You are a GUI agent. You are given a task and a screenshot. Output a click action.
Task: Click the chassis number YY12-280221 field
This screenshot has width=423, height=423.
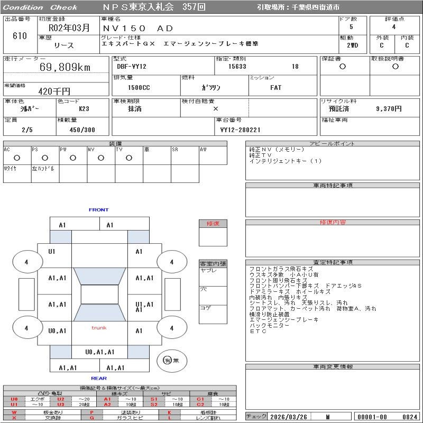tap(241, 130)
